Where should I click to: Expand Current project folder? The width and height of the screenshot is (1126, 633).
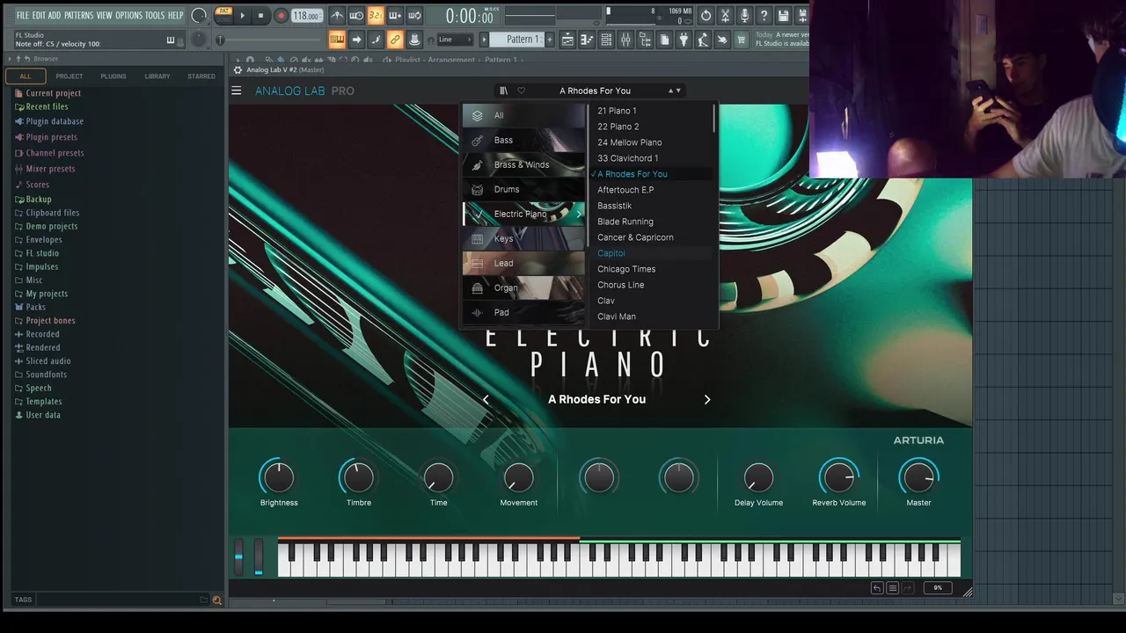[x=53, y=93]
